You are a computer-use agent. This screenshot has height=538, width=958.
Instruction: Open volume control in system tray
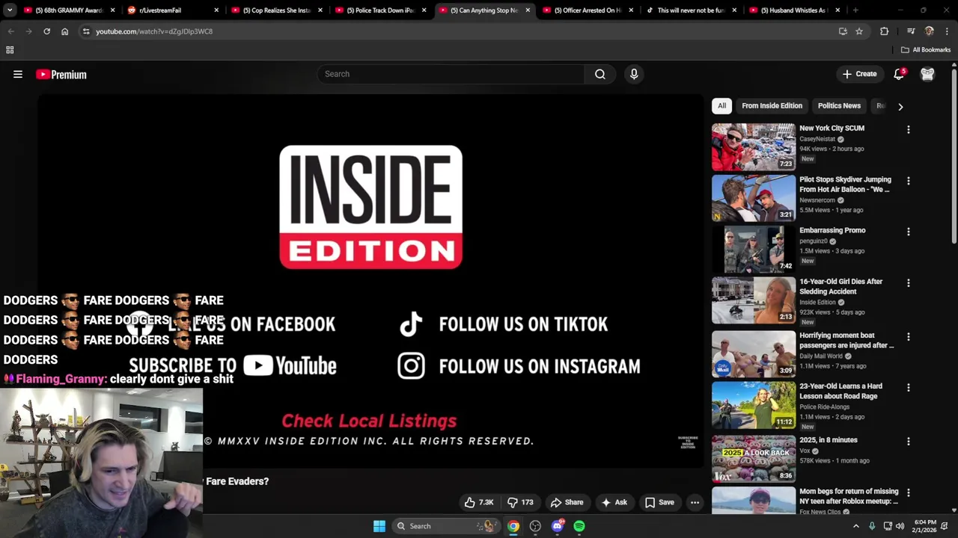900,526
